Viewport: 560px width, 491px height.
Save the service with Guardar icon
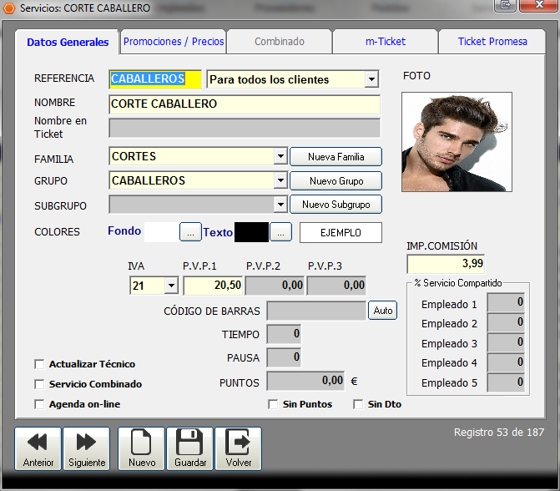pos(190,449)
